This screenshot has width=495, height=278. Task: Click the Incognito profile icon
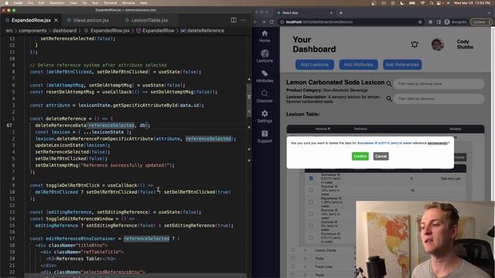coord(447,22)
